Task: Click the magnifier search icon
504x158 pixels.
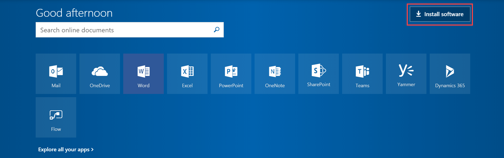Action: coord(216,30)
